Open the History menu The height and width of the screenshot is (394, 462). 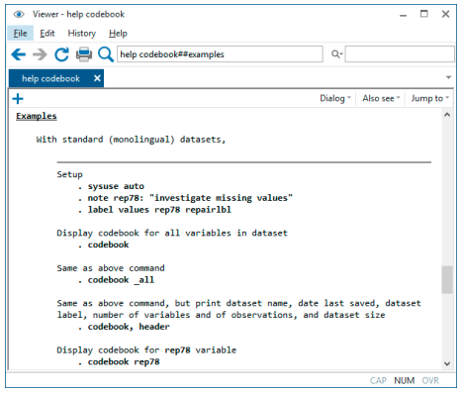82,34
